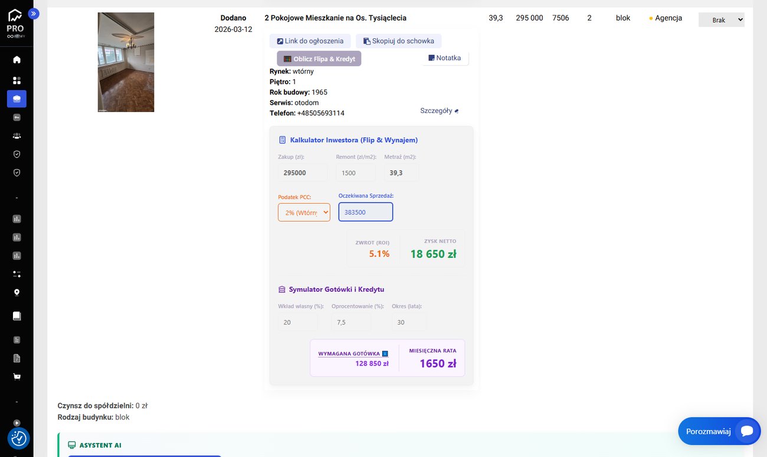Click the Oczekiwana Sprzedaż input field

tap(365, 212)
